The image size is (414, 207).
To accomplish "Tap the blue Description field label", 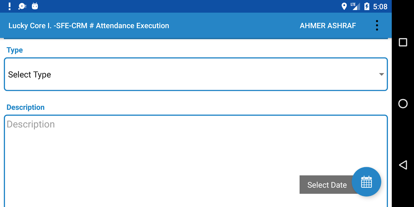I will click(x=26, y=107).
